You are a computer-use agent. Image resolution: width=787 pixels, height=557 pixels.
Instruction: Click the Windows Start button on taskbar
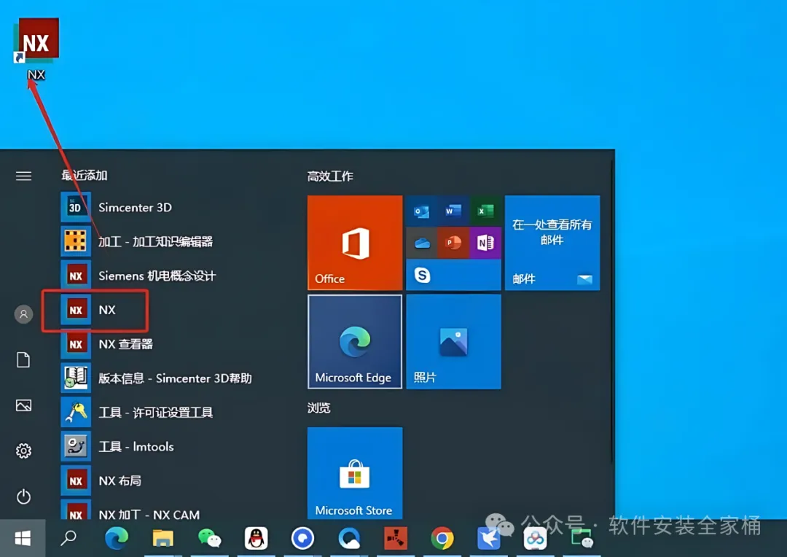(x=23, y=539)
